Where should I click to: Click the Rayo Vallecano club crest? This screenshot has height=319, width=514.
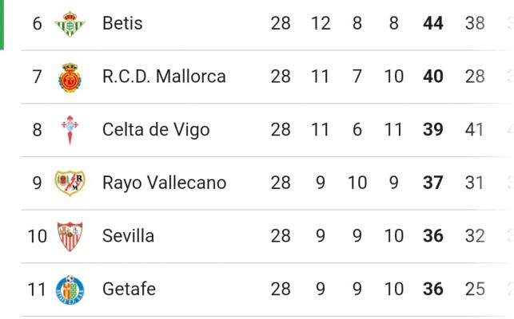coord(70,183)
